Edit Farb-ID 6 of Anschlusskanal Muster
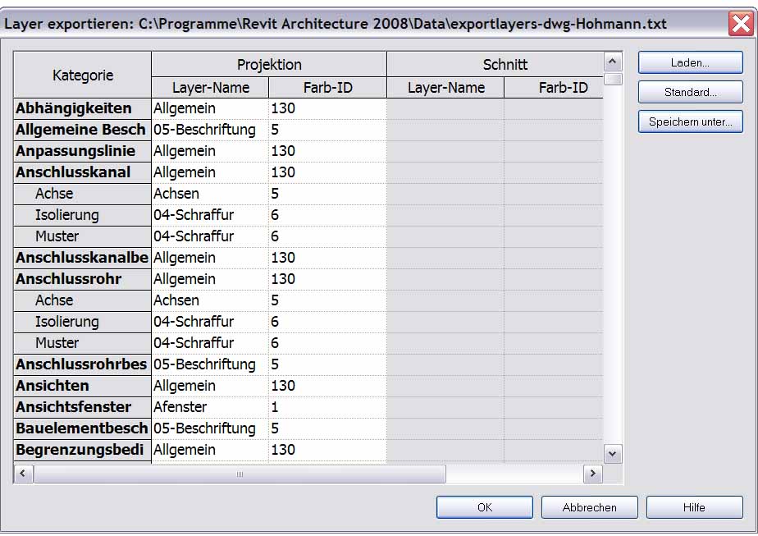This screenshot has height=536, width=758. click(x=328, y=236)
